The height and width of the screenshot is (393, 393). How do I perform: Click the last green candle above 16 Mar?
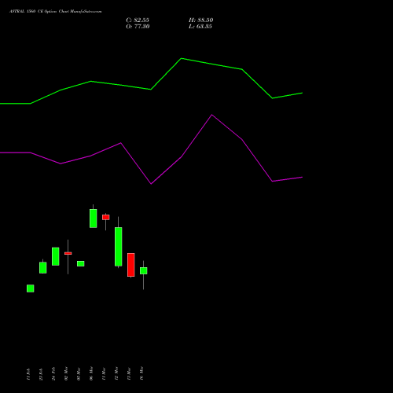pyautogui.click(x=144, y=270)
